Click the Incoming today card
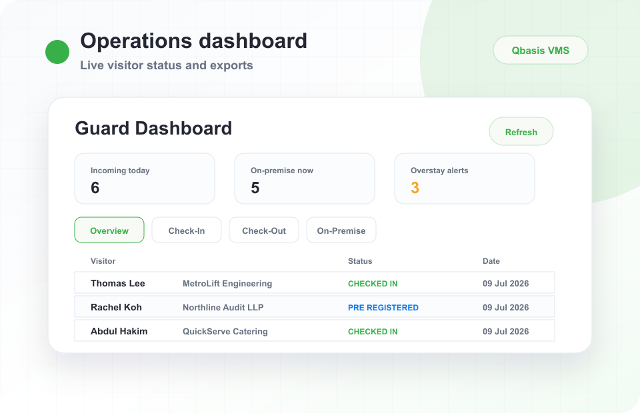This screenshot has height=413, width=640. 145,179
